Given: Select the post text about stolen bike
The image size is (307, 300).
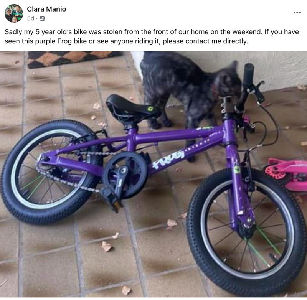Looking at the screenshot, I should (152, 36).
